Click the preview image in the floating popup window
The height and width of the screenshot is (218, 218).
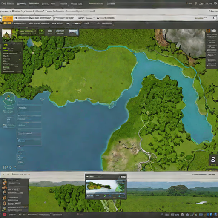coord(106,186)
